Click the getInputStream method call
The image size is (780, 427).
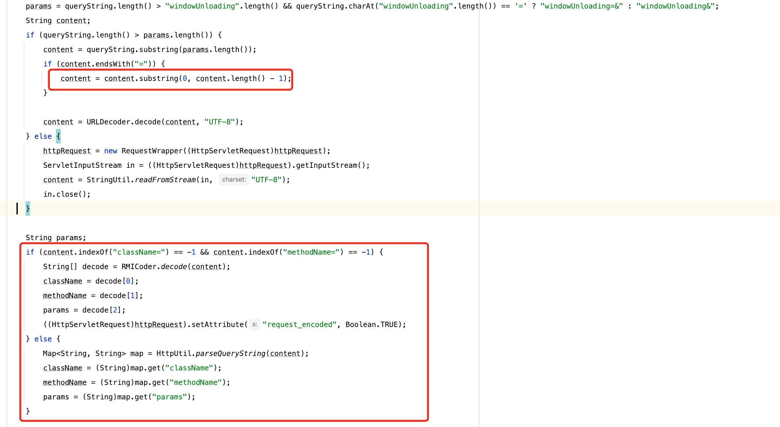pos(326,165)
